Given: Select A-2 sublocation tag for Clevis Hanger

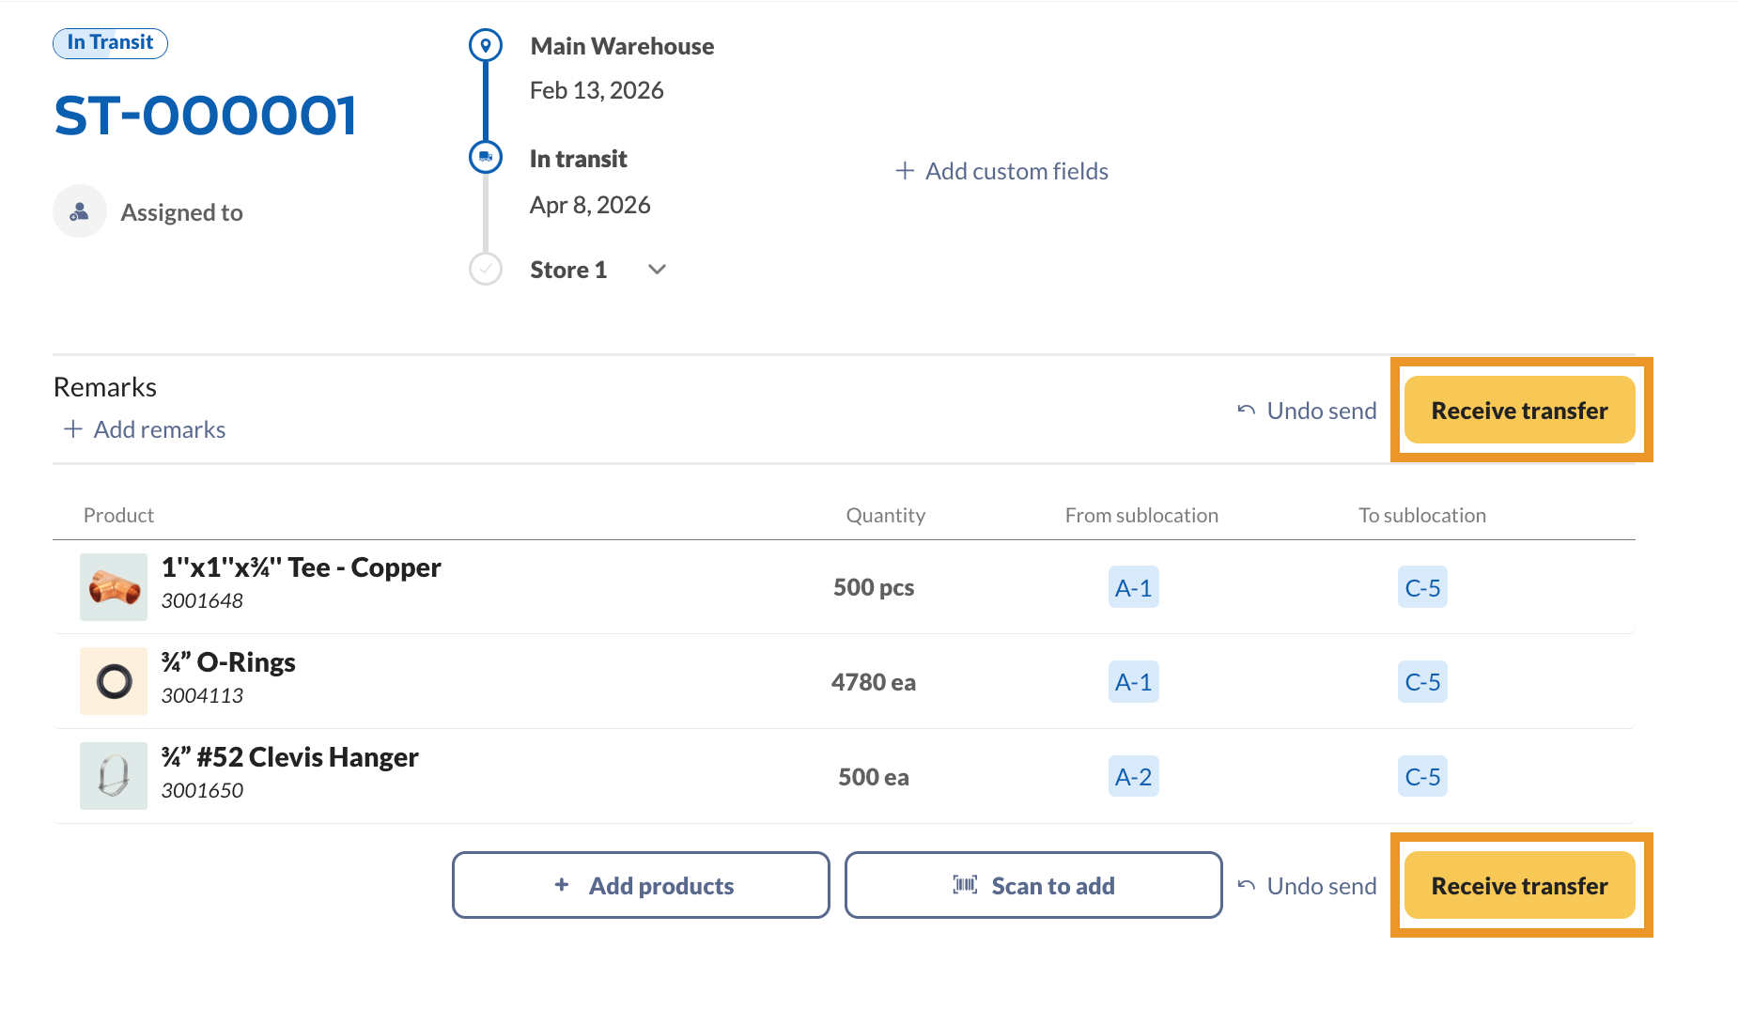Looking at the screenshot, I should pos(1133,777).
